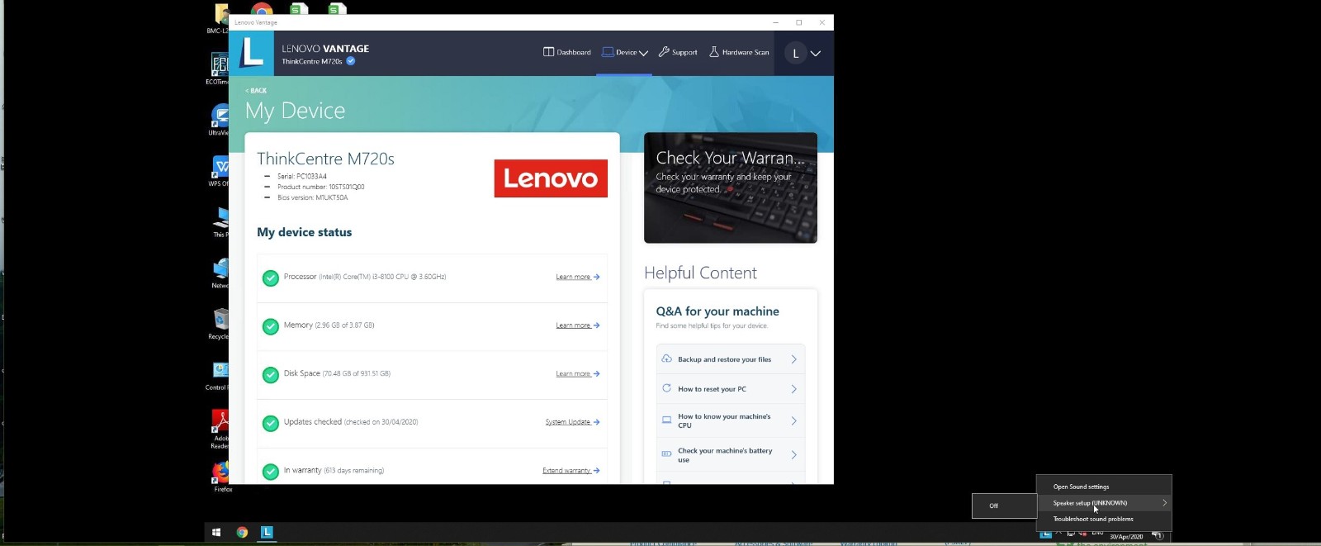1321x546 pixels.
Task: Select Troubleshoot sound problems
Action: click(x=1104, y=519)
